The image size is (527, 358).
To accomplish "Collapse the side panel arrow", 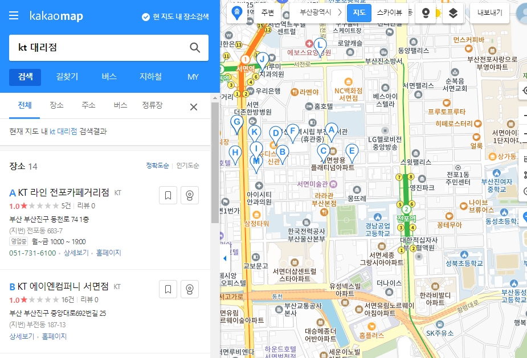I will (x=225, y=258).
